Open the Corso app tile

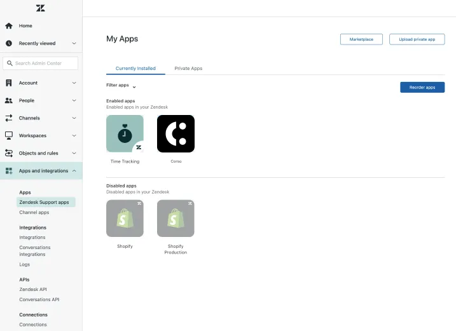[x=176, y=133]
